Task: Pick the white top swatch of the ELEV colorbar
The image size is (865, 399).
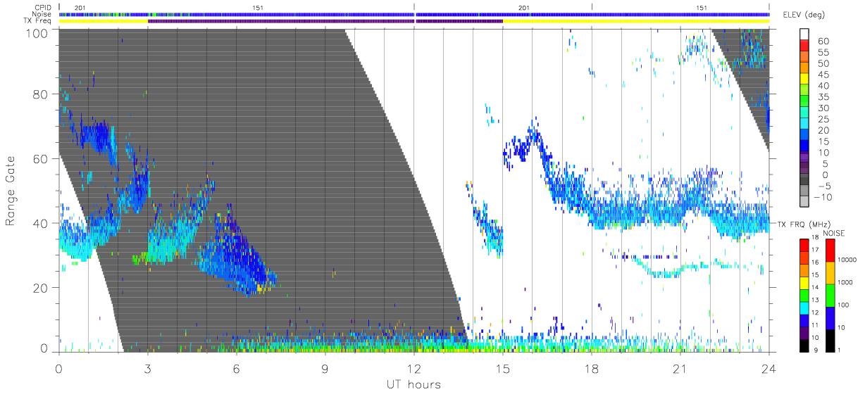Action: click(805, 34)
